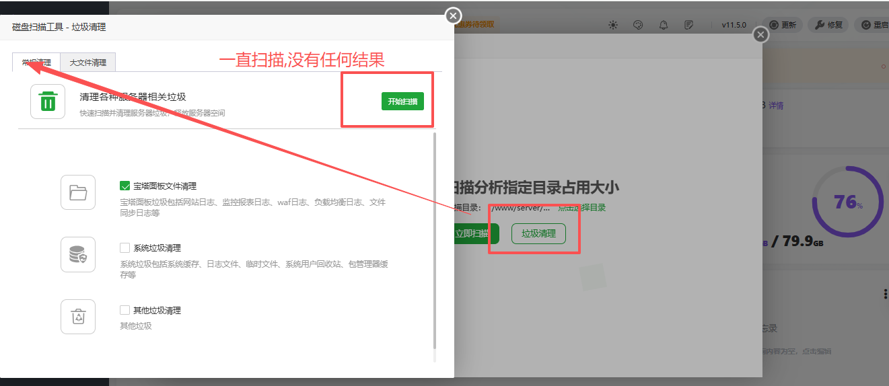The height and width of the screenshot is (386, 889).
Task: Toggle light mode sun icon in header
Action: 613,25
